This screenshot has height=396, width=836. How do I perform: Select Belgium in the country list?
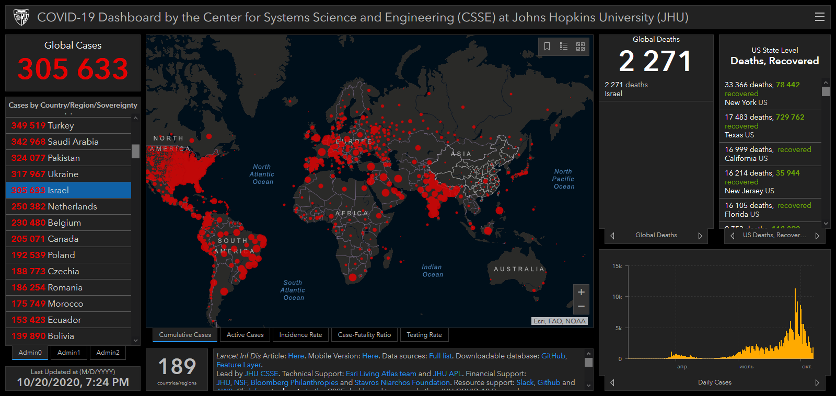click(x=68, y=223)
